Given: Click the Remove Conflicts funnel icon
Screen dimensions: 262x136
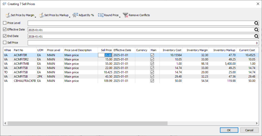Looking at the screenshot, I should tap(125, 15).
